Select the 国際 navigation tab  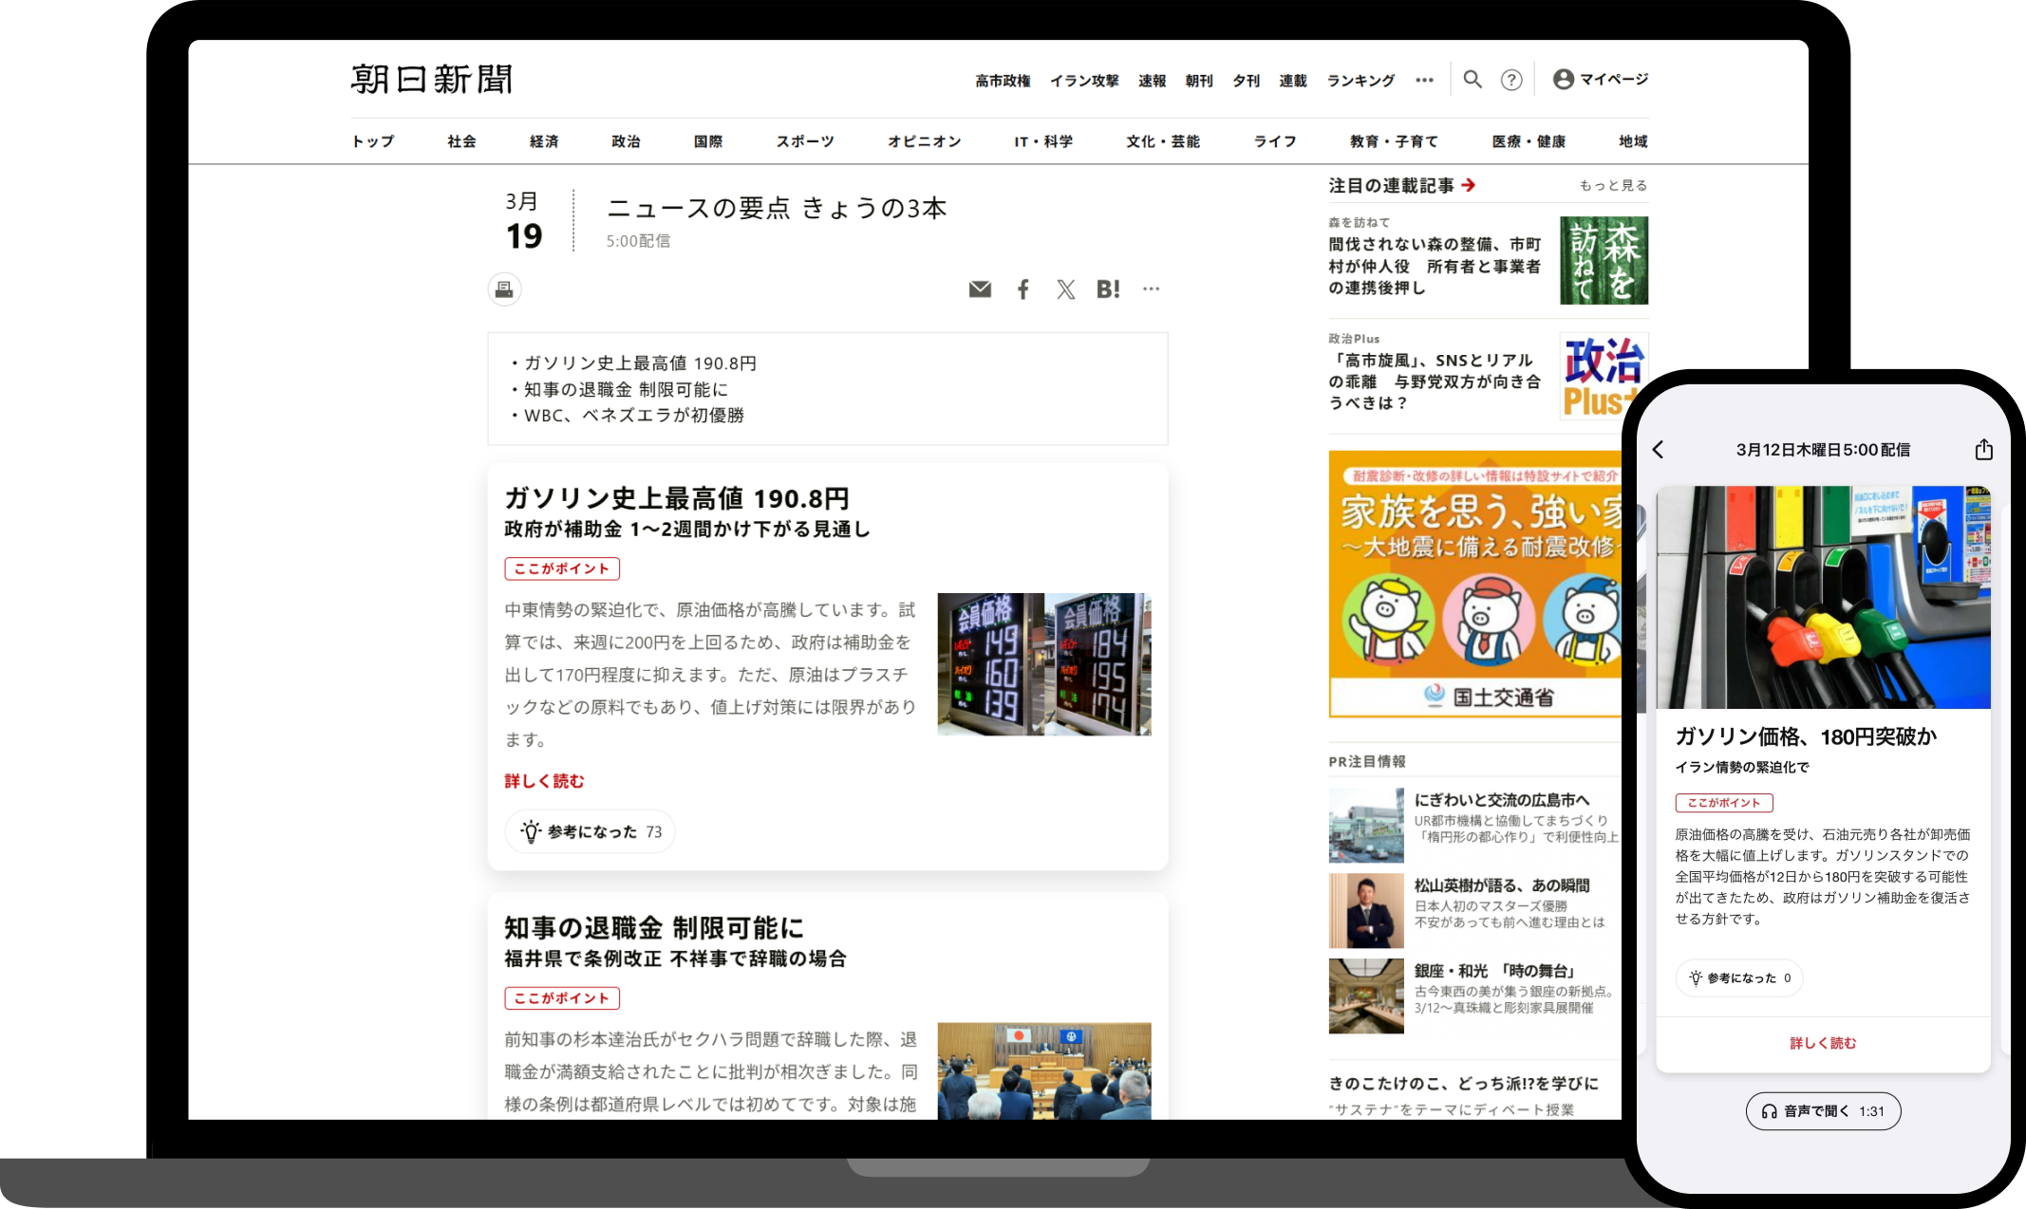point(708,141)
